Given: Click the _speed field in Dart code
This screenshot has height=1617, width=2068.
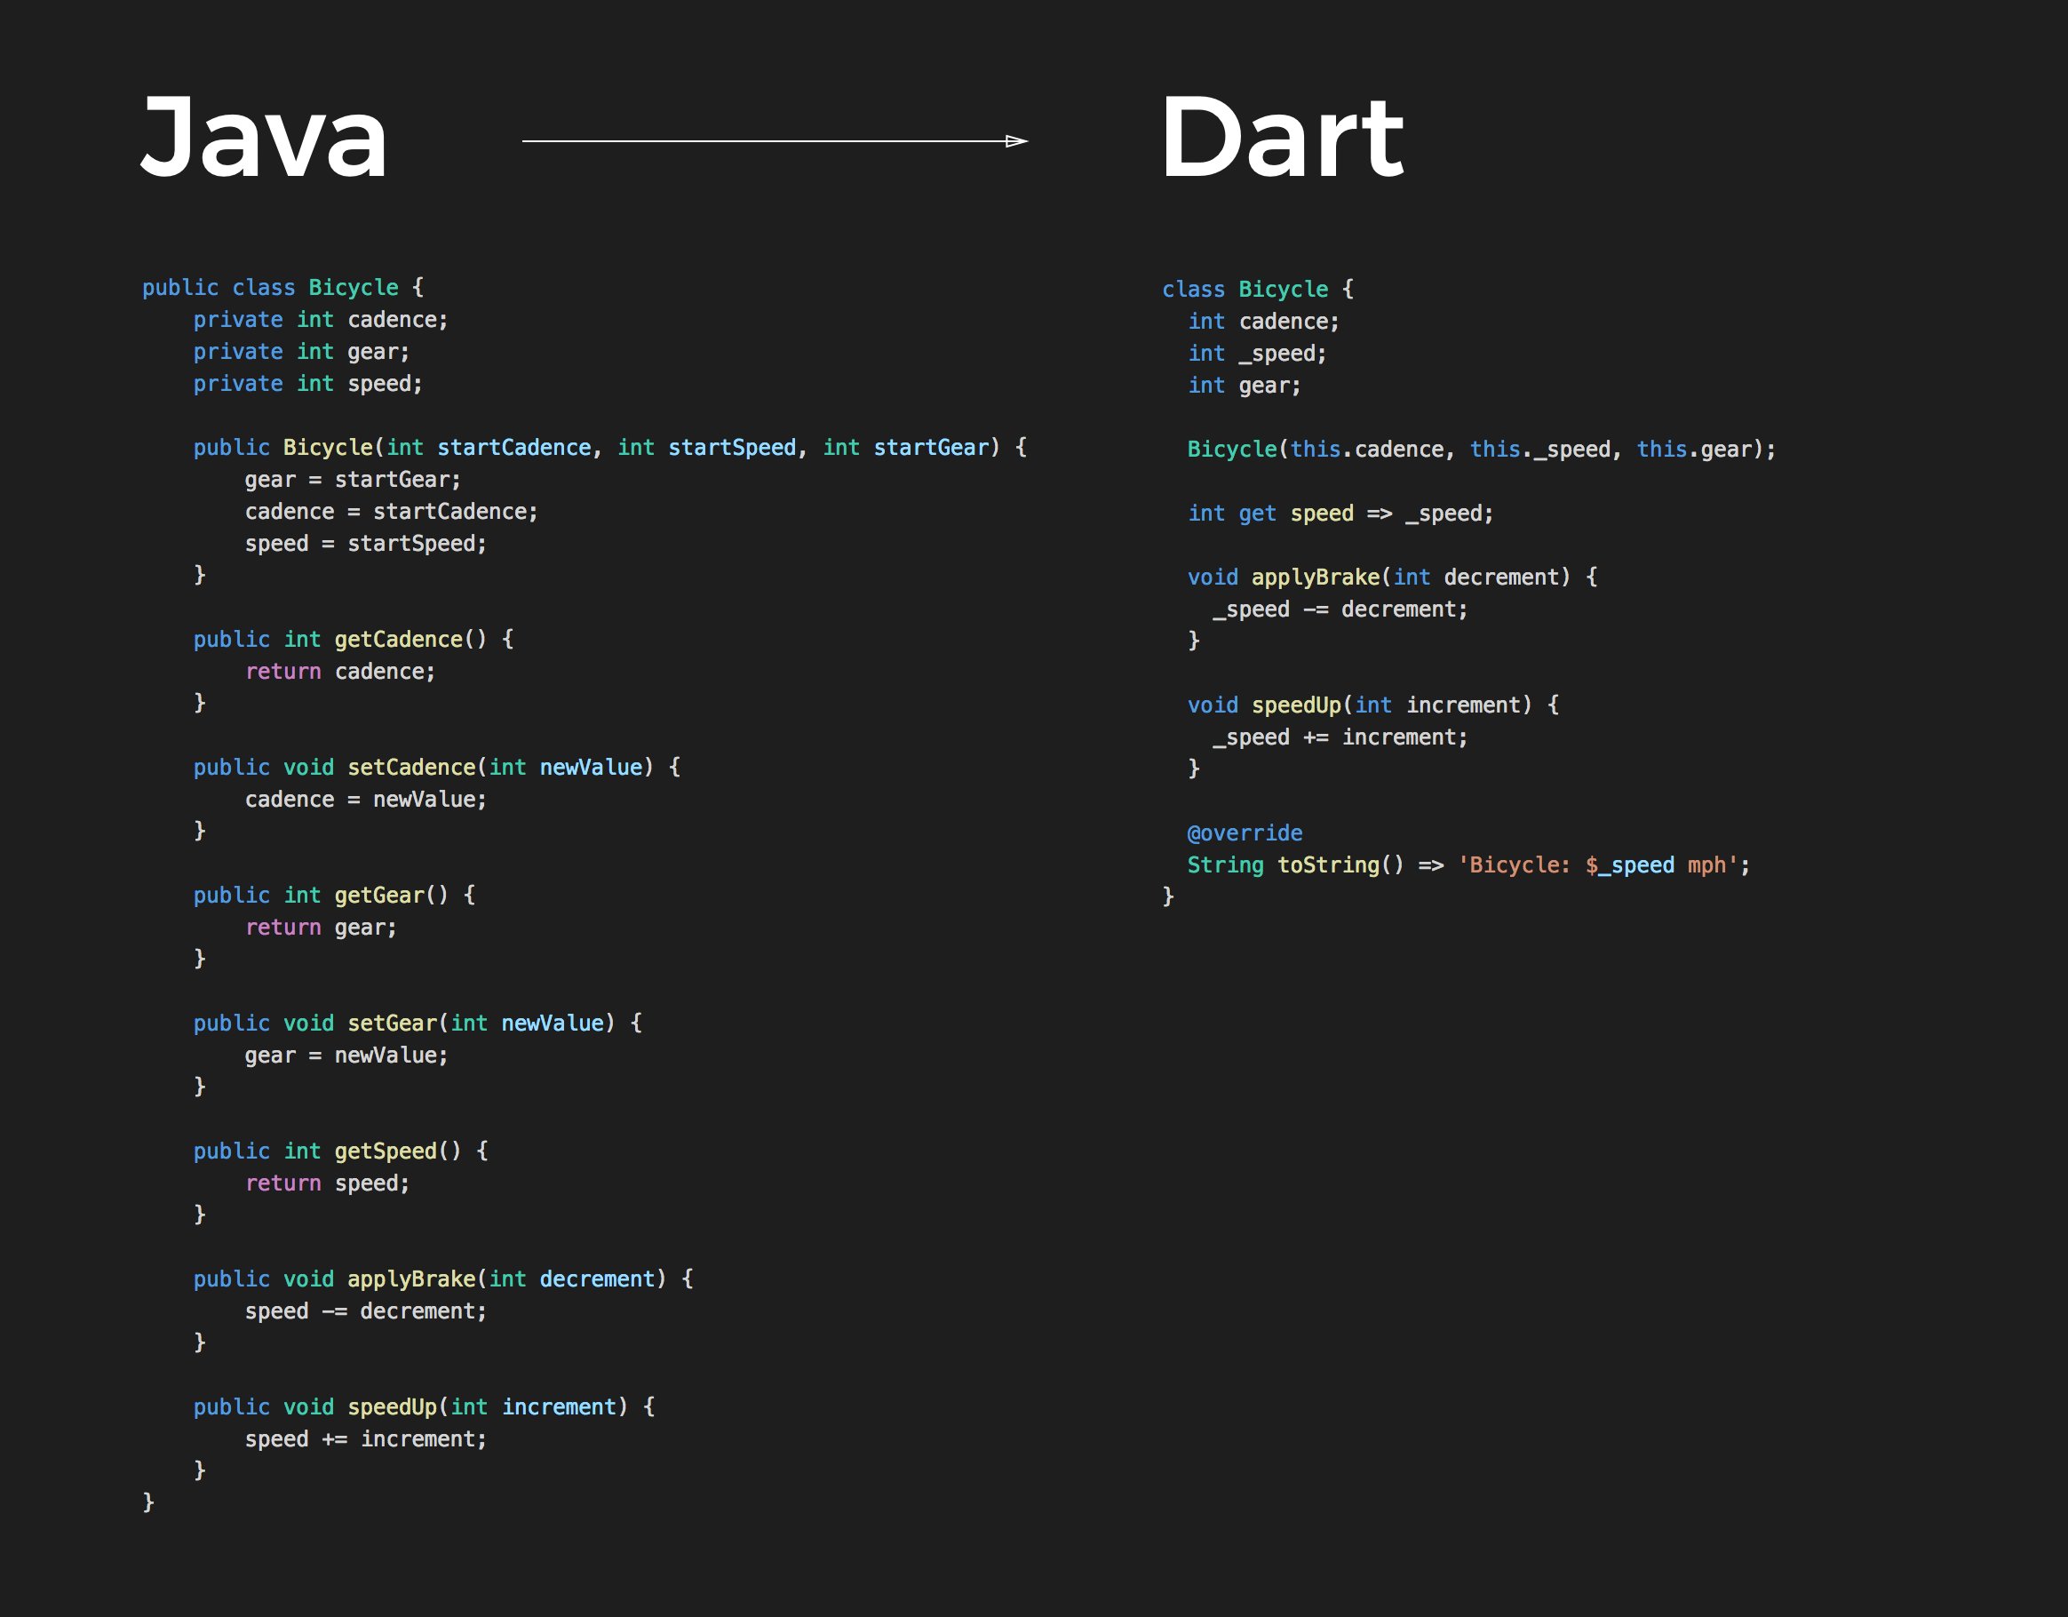Looking at the screenshot, I should (1282, 353).
